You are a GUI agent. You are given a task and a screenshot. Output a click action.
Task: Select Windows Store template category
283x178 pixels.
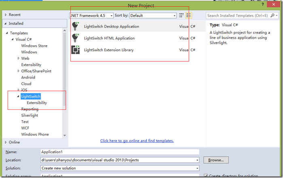tap(34, 46)
